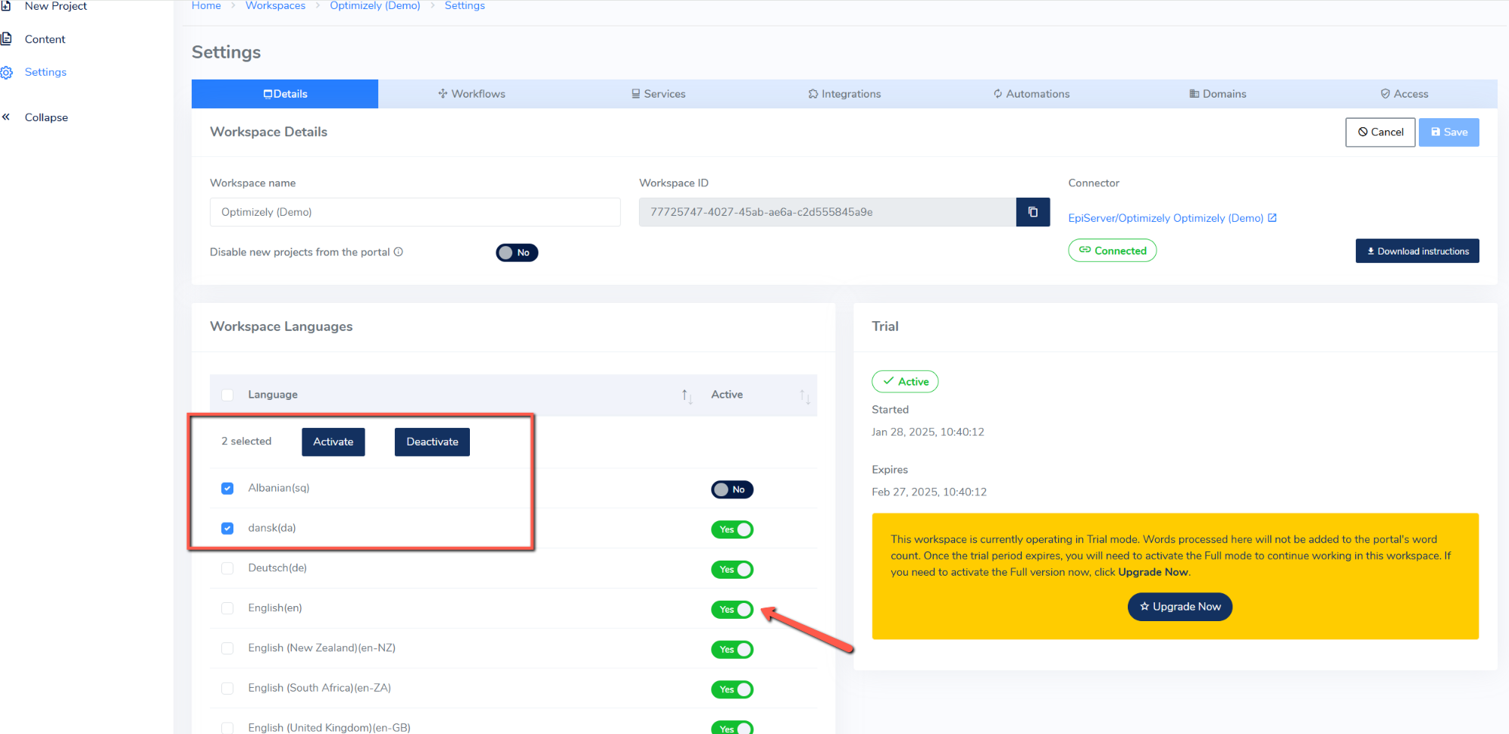Click the Download instructions button
The width and height of the screenshot is (1509, 734).
click(1417, 251)
